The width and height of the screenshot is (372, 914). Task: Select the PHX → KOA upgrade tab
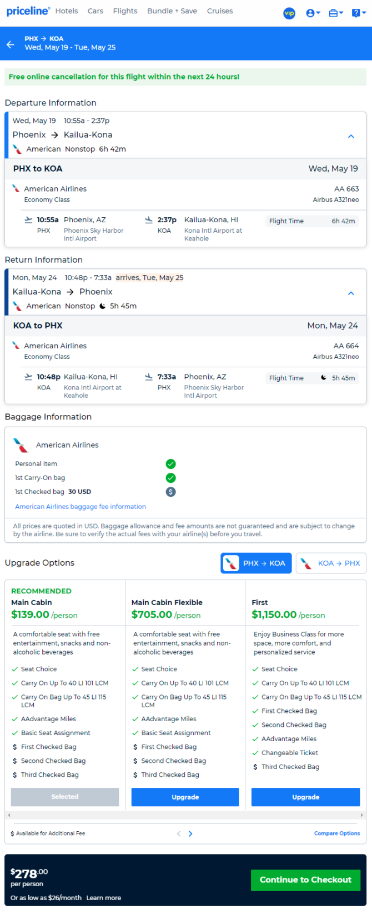[256, 563]
